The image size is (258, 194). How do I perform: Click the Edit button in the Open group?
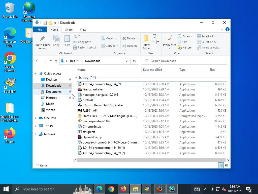(183, 42)
